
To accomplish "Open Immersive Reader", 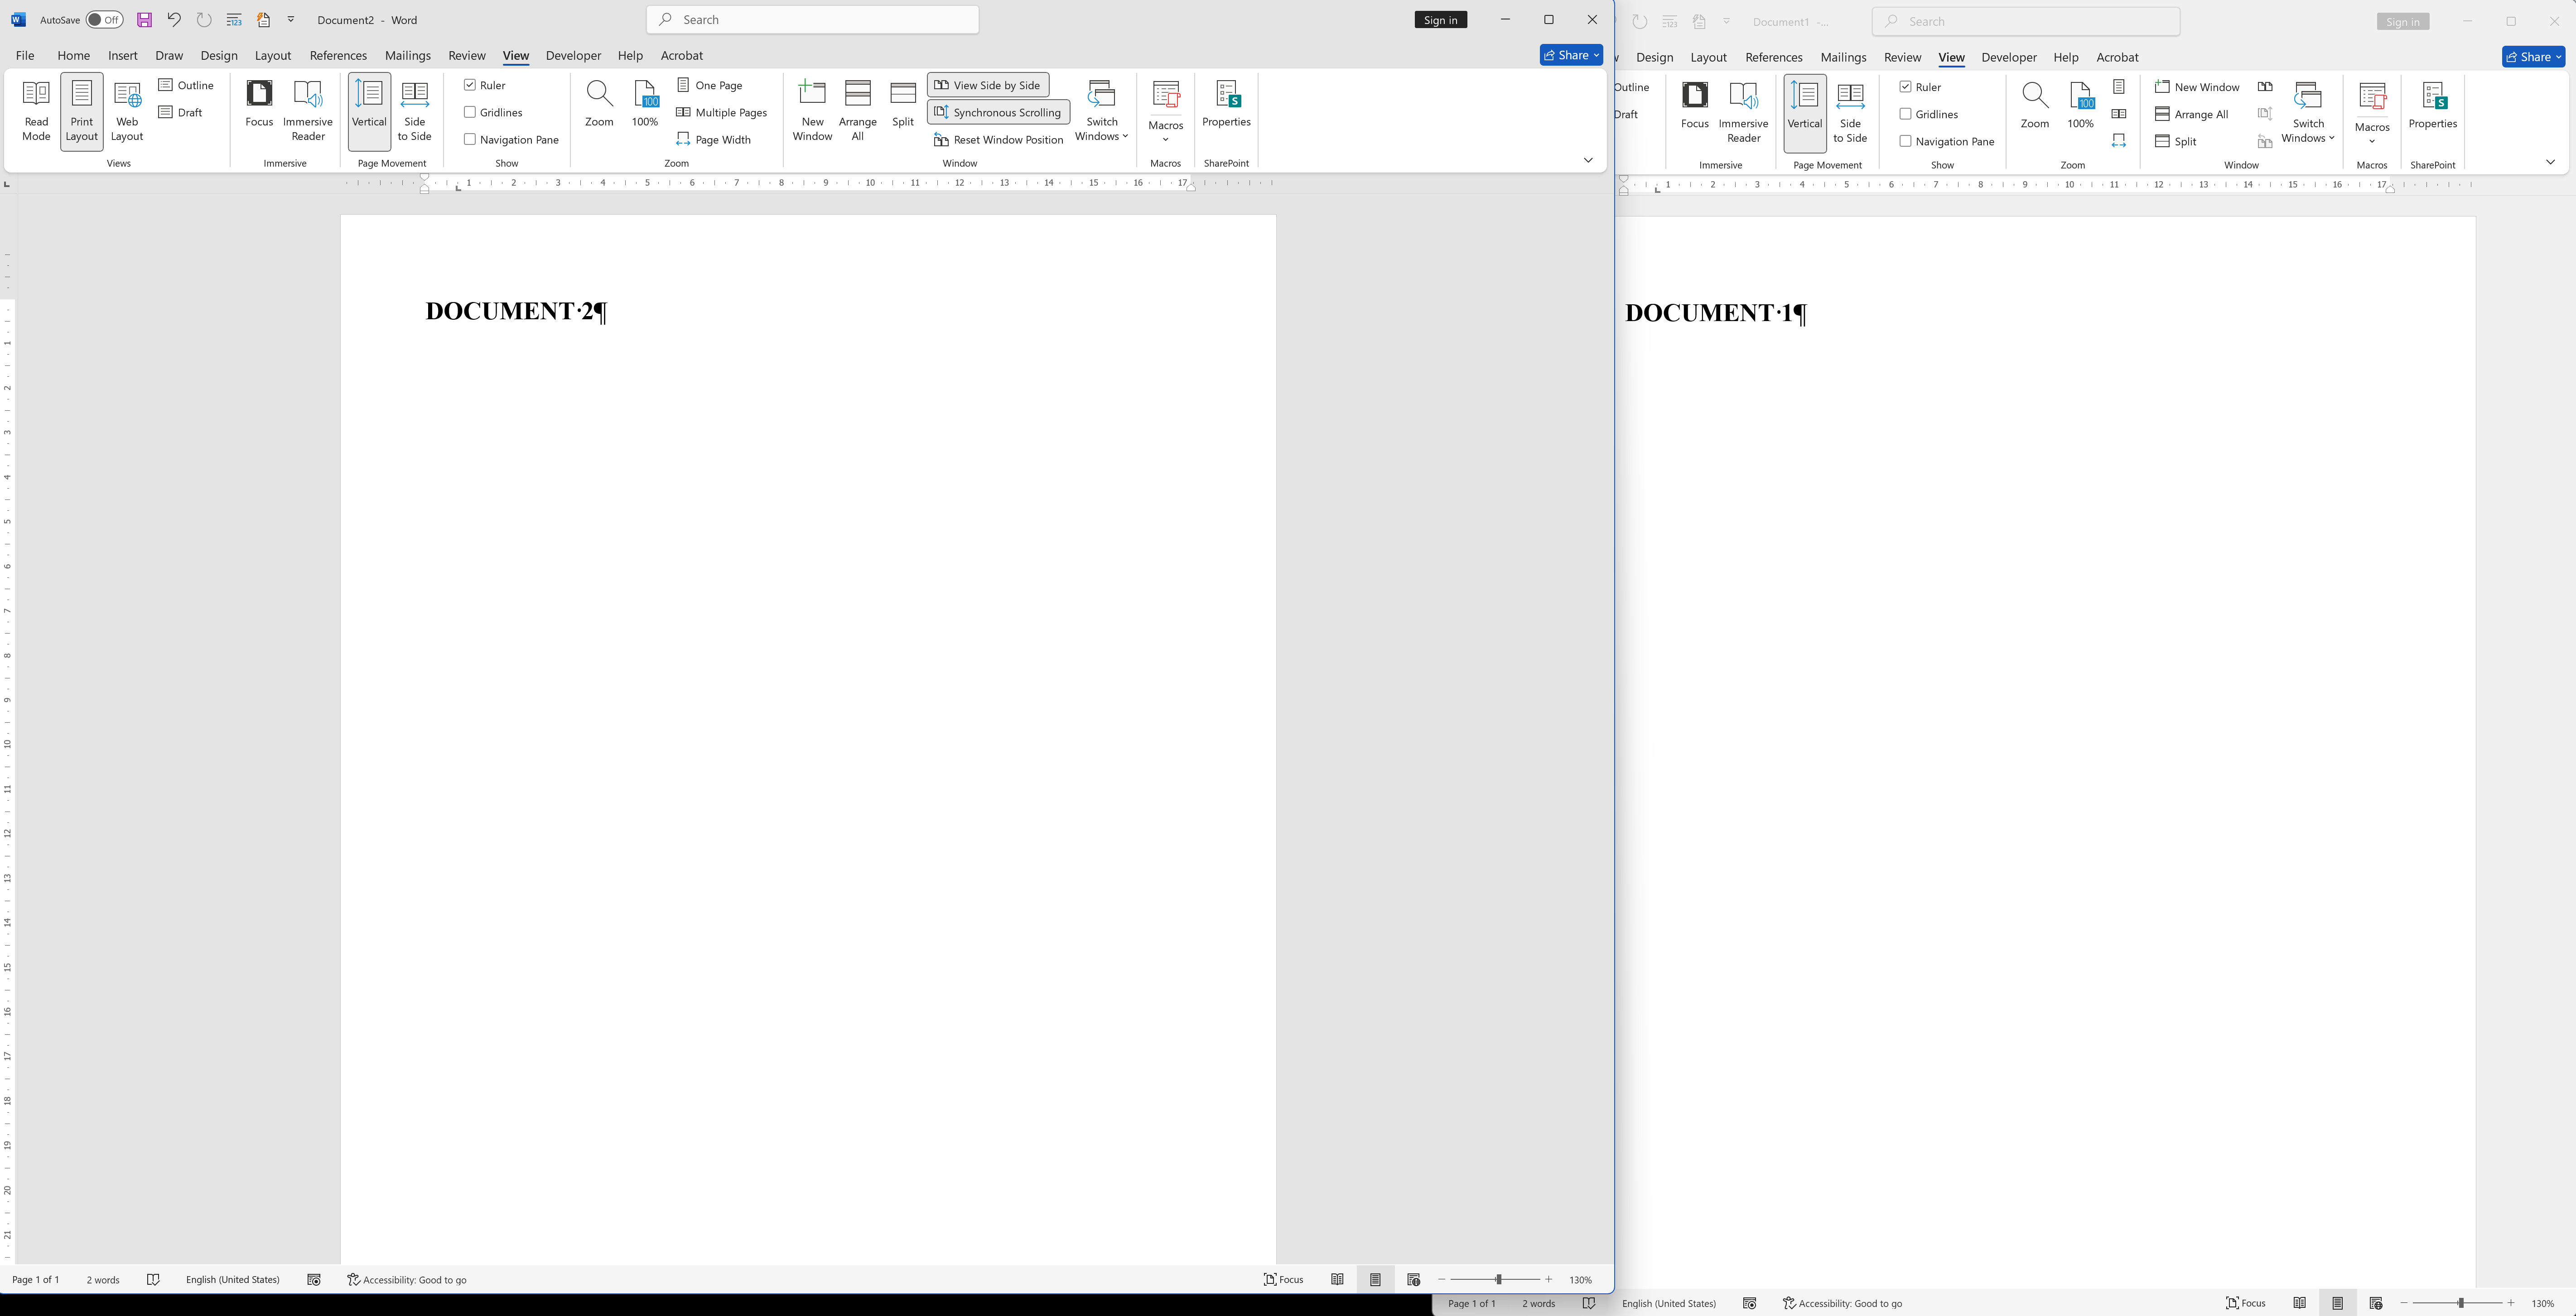I will tap(308, 110).
